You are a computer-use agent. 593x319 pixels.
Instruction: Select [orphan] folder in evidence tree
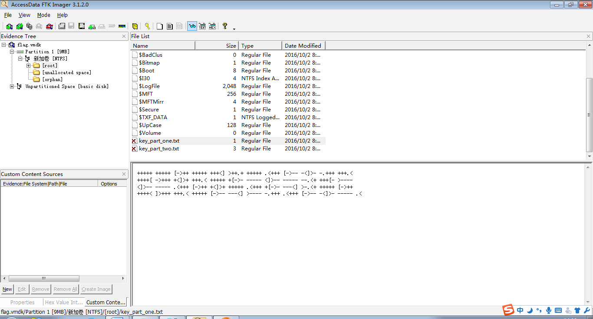point(52,79)
